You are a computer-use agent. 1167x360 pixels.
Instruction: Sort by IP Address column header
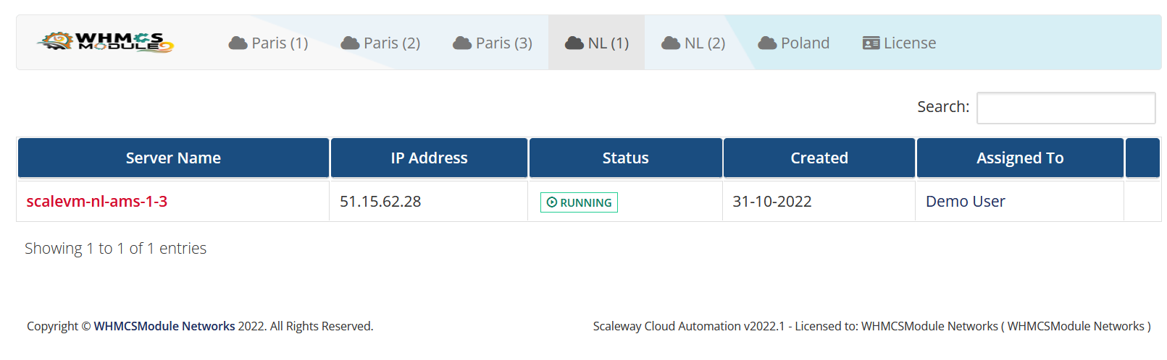429,158
